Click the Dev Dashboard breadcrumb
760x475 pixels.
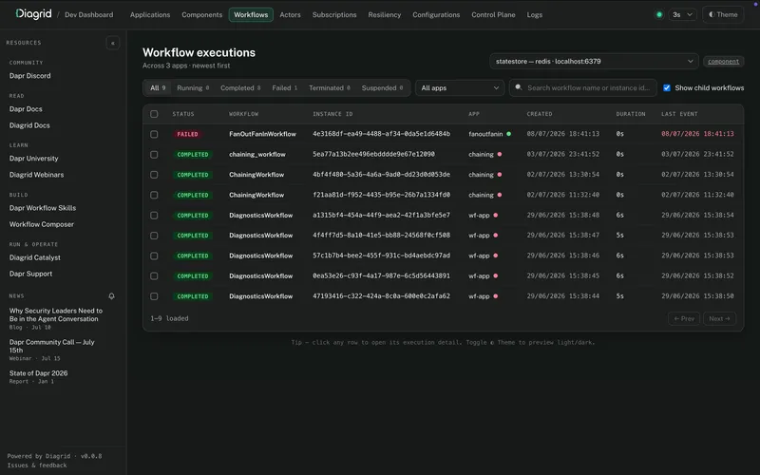(88, 14)
